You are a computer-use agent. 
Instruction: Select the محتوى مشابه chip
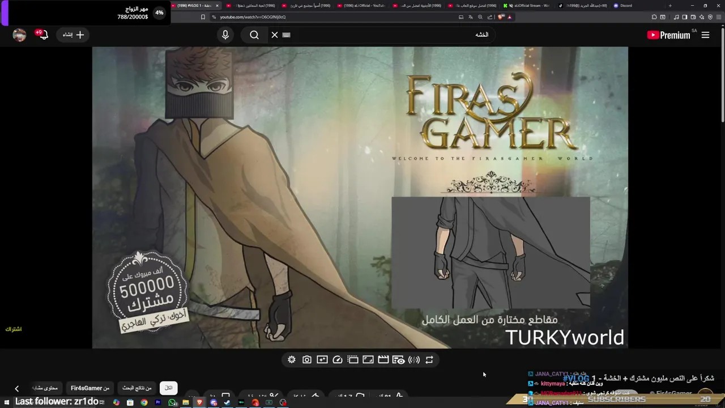point(45,388)
